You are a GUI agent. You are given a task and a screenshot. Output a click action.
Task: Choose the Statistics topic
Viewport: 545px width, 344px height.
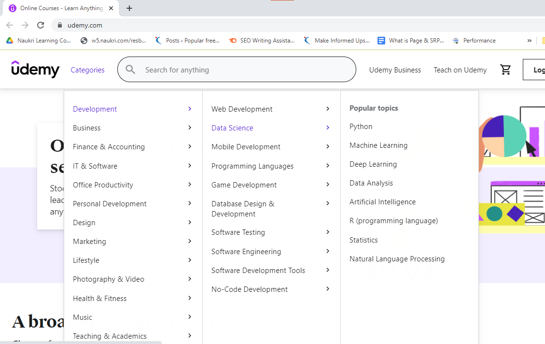point(363,240)
